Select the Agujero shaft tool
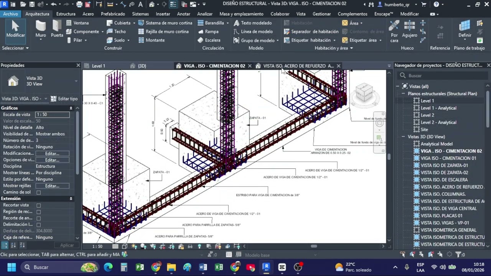This screenshot has height=276, width=491. tap(410, 29)
